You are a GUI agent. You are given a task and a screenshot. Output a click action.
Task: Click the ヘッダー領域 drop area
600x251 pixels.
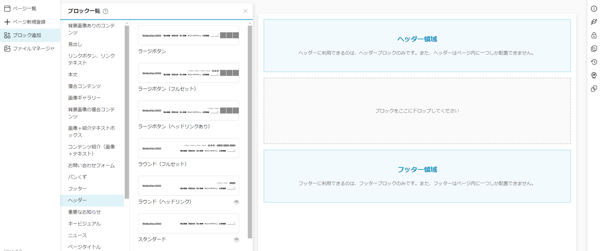tap(417, 46)
